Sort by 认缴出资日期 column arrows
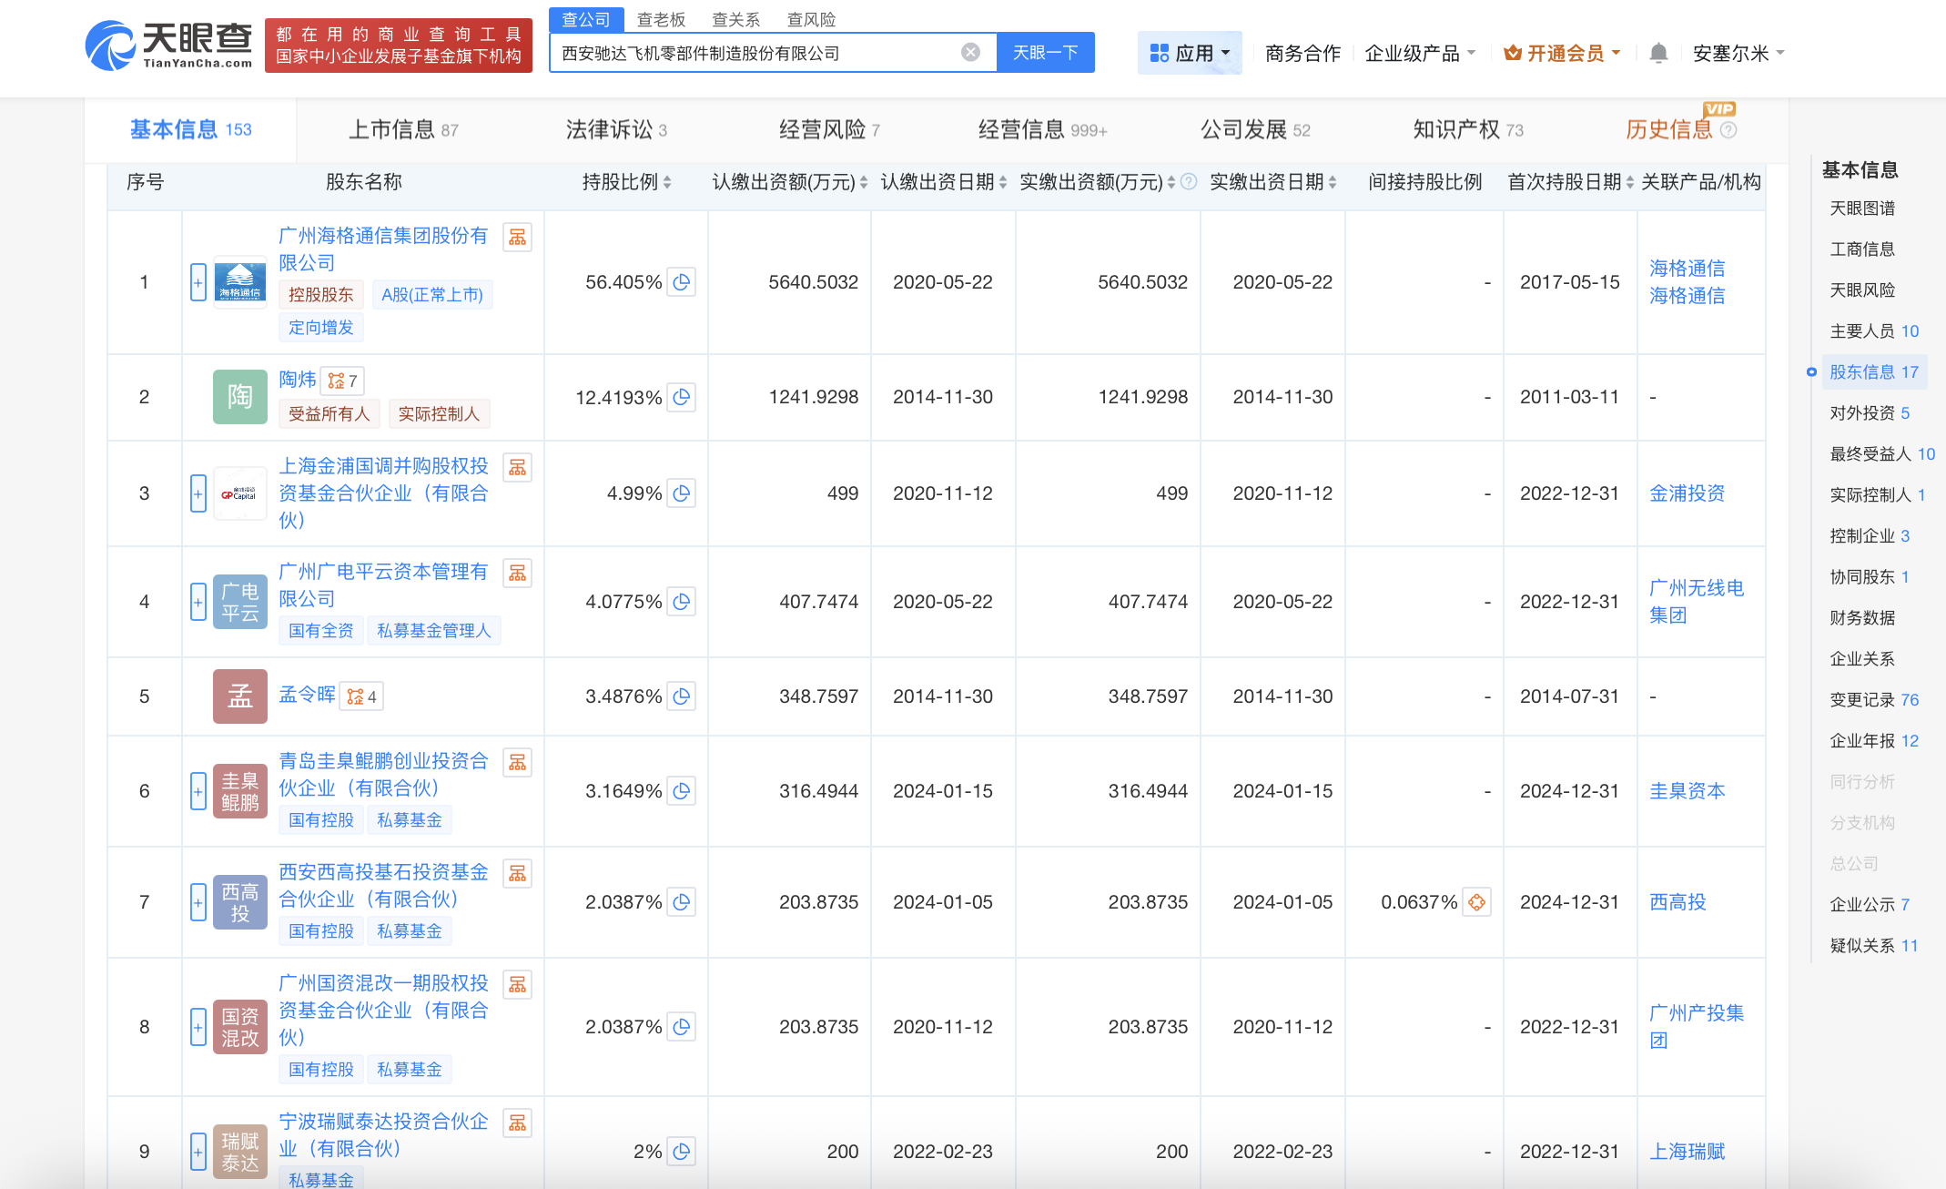 tap(1002, 183)
